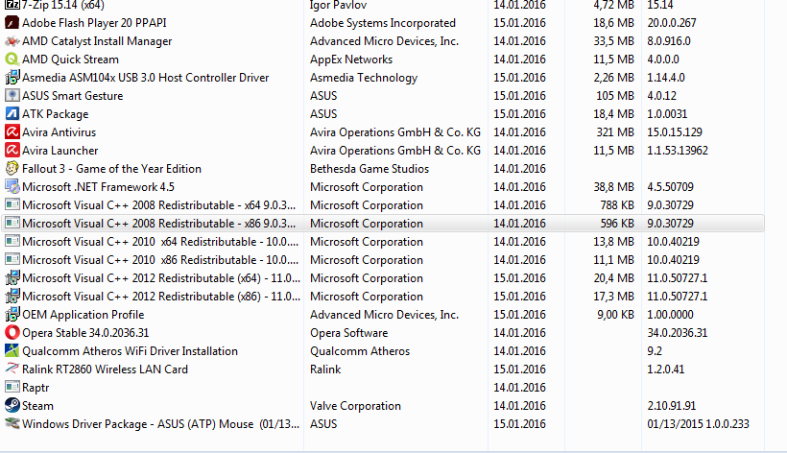Image resolution: width=787 pixels, height=453 pixels.
Task: Click the Ralink Wireless LAN Card icon
Action: (12, 370)
